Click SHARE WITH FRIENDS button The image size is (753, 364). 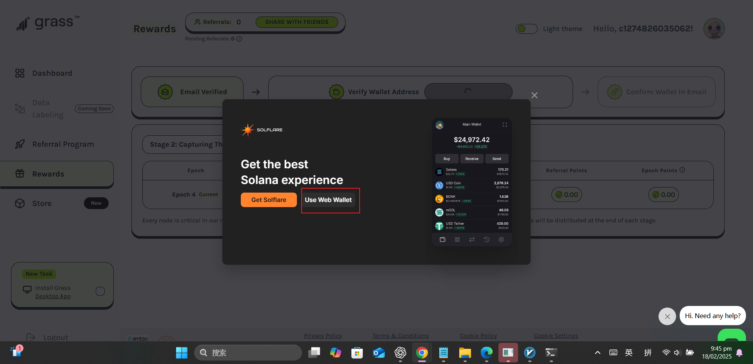297,22
